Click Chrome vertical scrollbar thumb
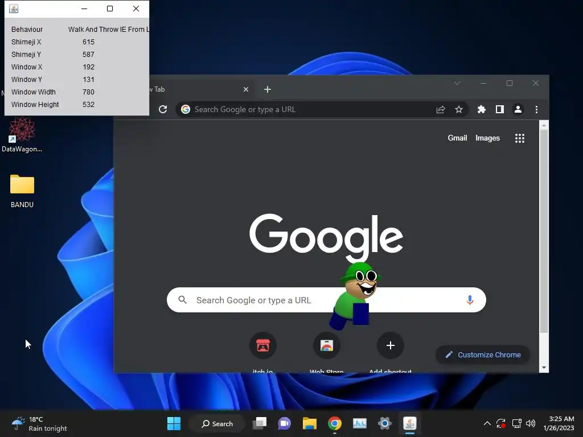This screenshot has width=583, height=437. click(x=544, y=230)
